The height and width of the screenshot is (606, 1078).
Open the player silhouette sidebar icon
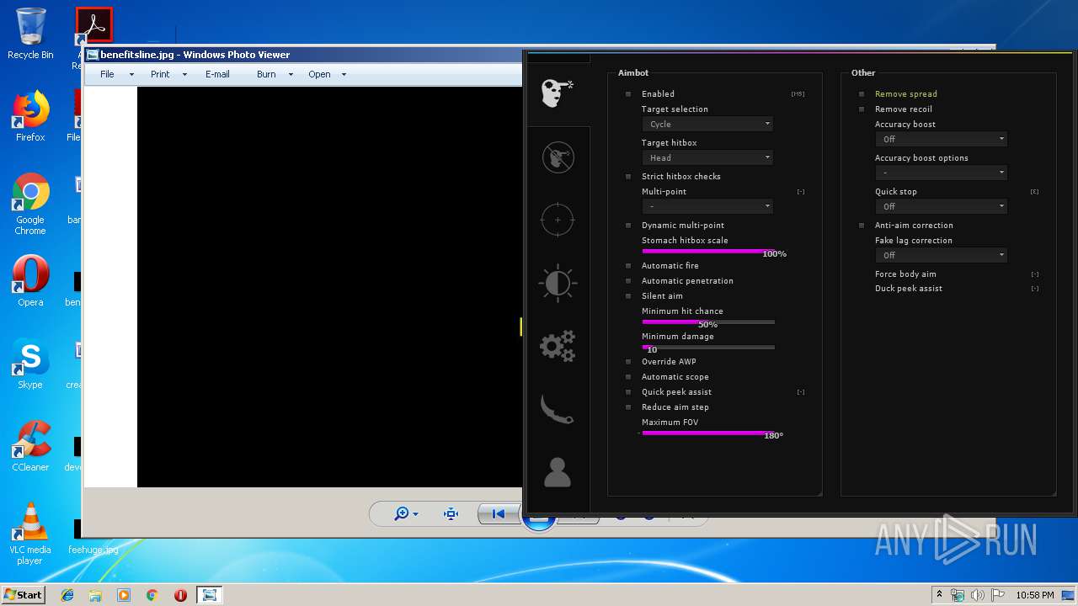tap(558, 473)
